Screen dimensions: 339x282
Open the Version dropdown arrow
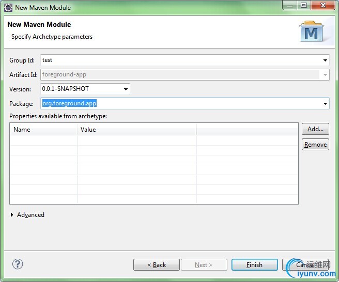click(x=126, y=89)
